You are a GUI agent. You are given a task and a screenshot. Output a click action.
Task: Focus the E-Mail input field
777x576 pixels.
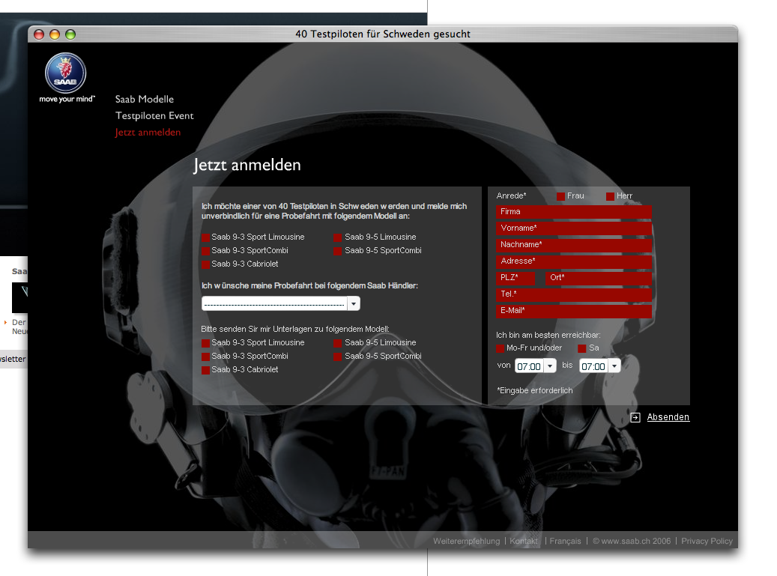click(573, 311)
